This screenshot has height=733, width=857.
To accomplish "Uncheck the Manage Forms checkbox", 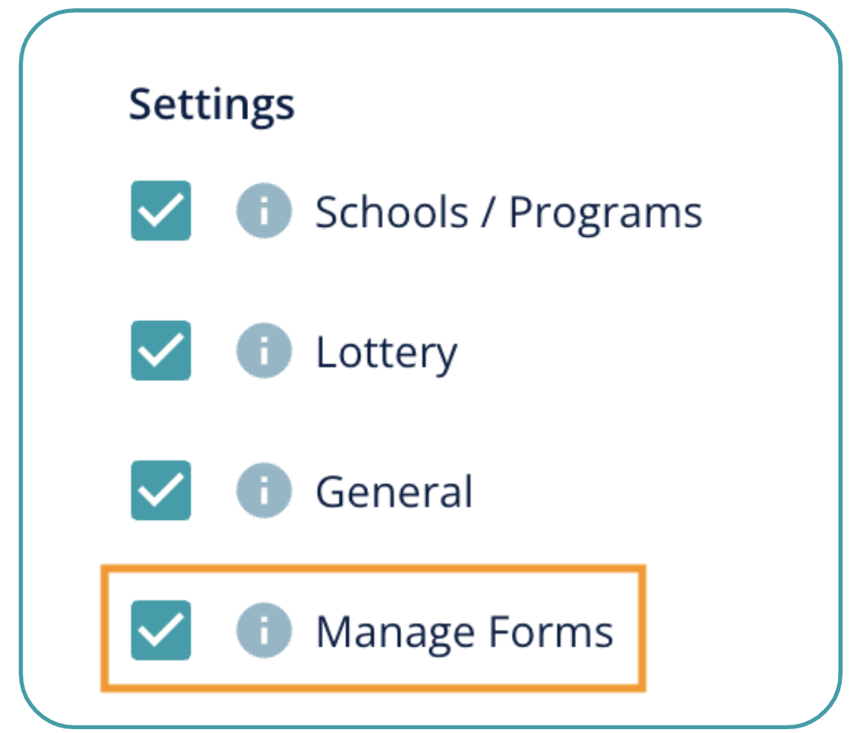I will pyautogui.click(x=161, y=630).
